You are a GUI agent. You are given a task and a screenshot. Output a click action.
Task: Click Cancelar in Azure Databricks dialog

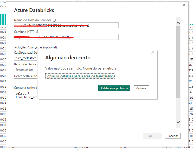173,136
